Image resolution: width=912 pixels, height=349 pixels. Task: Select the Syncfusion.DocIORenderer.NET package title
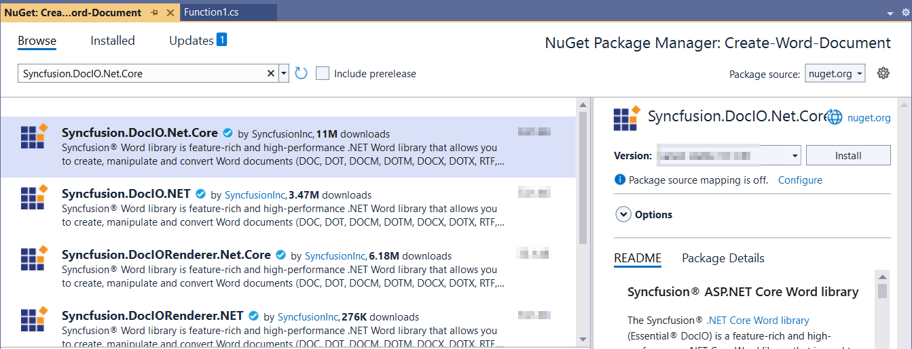coord(153,316)
